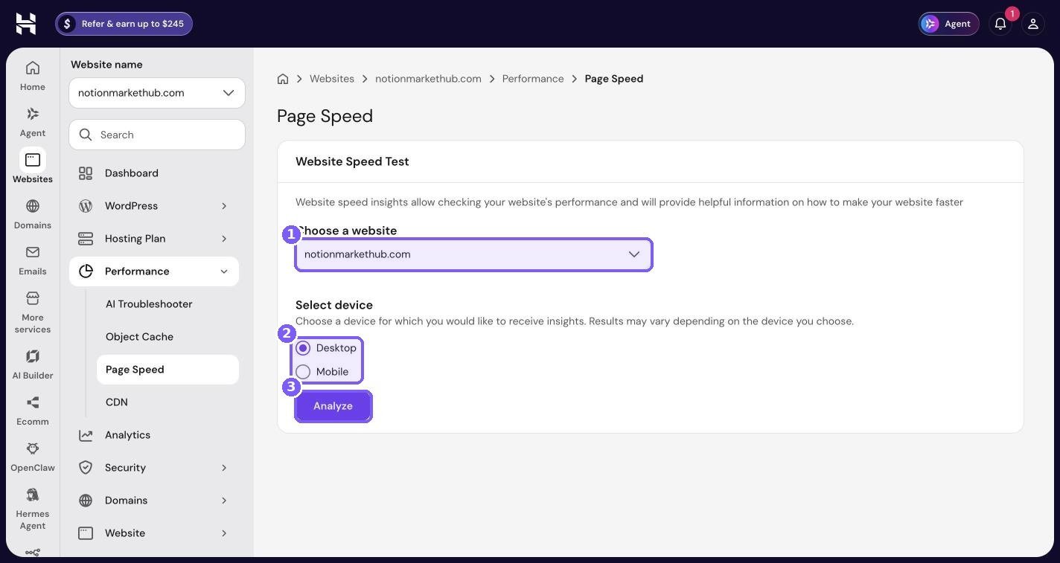Open Agent in the left rail
Image resolution: width=1060 pixels, height=563 pixels.
(33, 122)
